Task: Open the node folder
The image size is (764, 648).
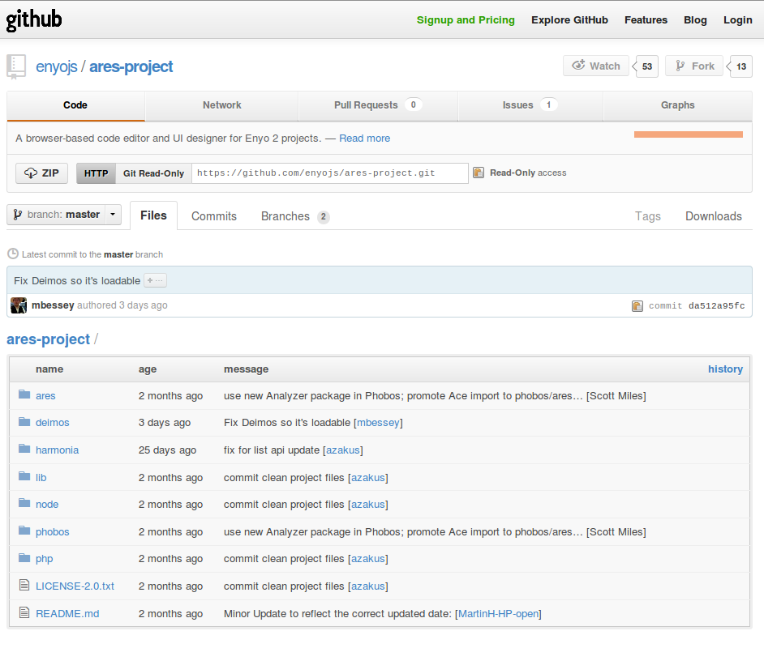Action: click(x=47, y=505)
